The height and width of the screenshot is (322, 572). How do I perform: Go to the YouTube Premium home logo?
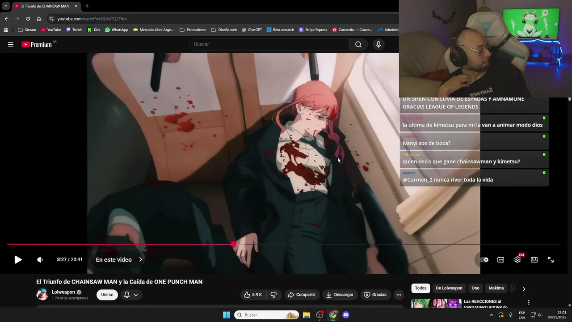coord(38,44)
